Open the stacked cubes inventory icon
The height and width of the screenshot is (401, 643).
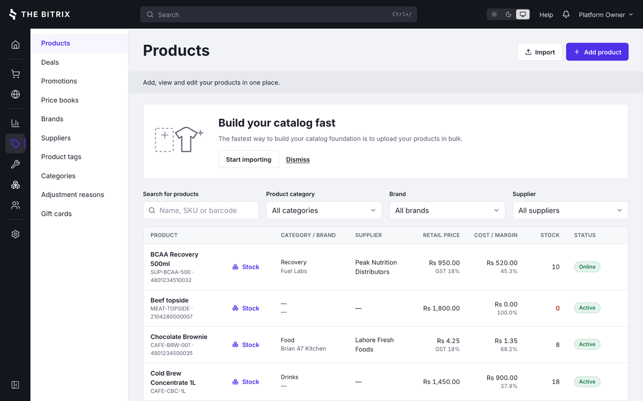click(x=15, y=185)
